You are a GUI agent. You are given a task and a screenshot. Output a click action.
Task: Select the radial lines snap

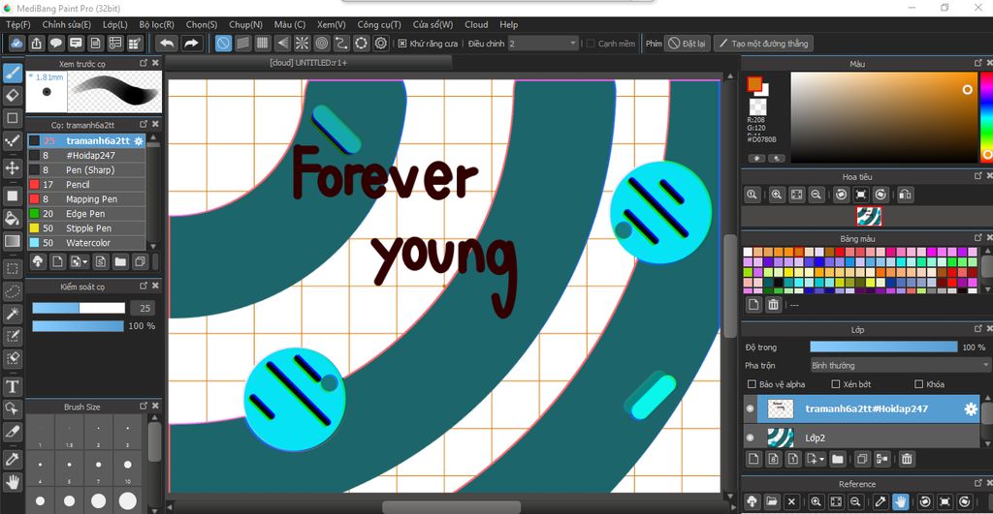303,43
